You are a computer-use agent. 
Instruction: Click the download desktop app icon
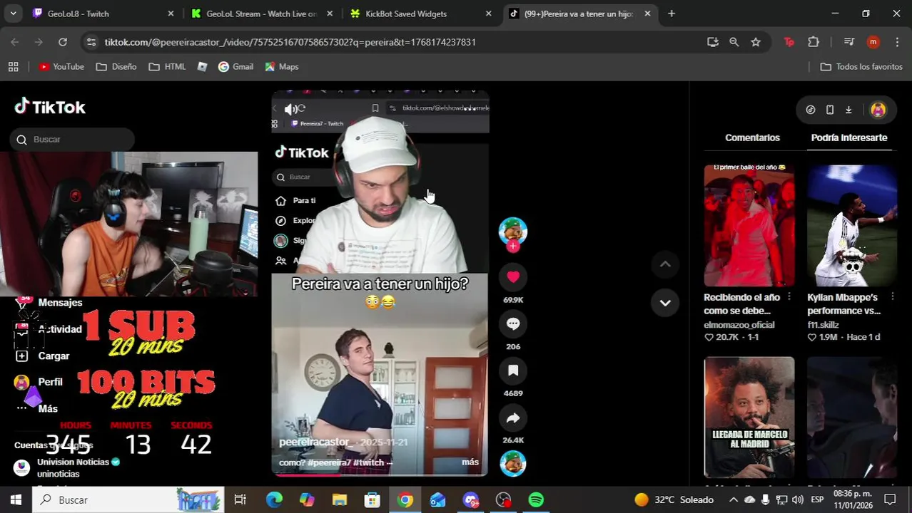tap(848, 110)
